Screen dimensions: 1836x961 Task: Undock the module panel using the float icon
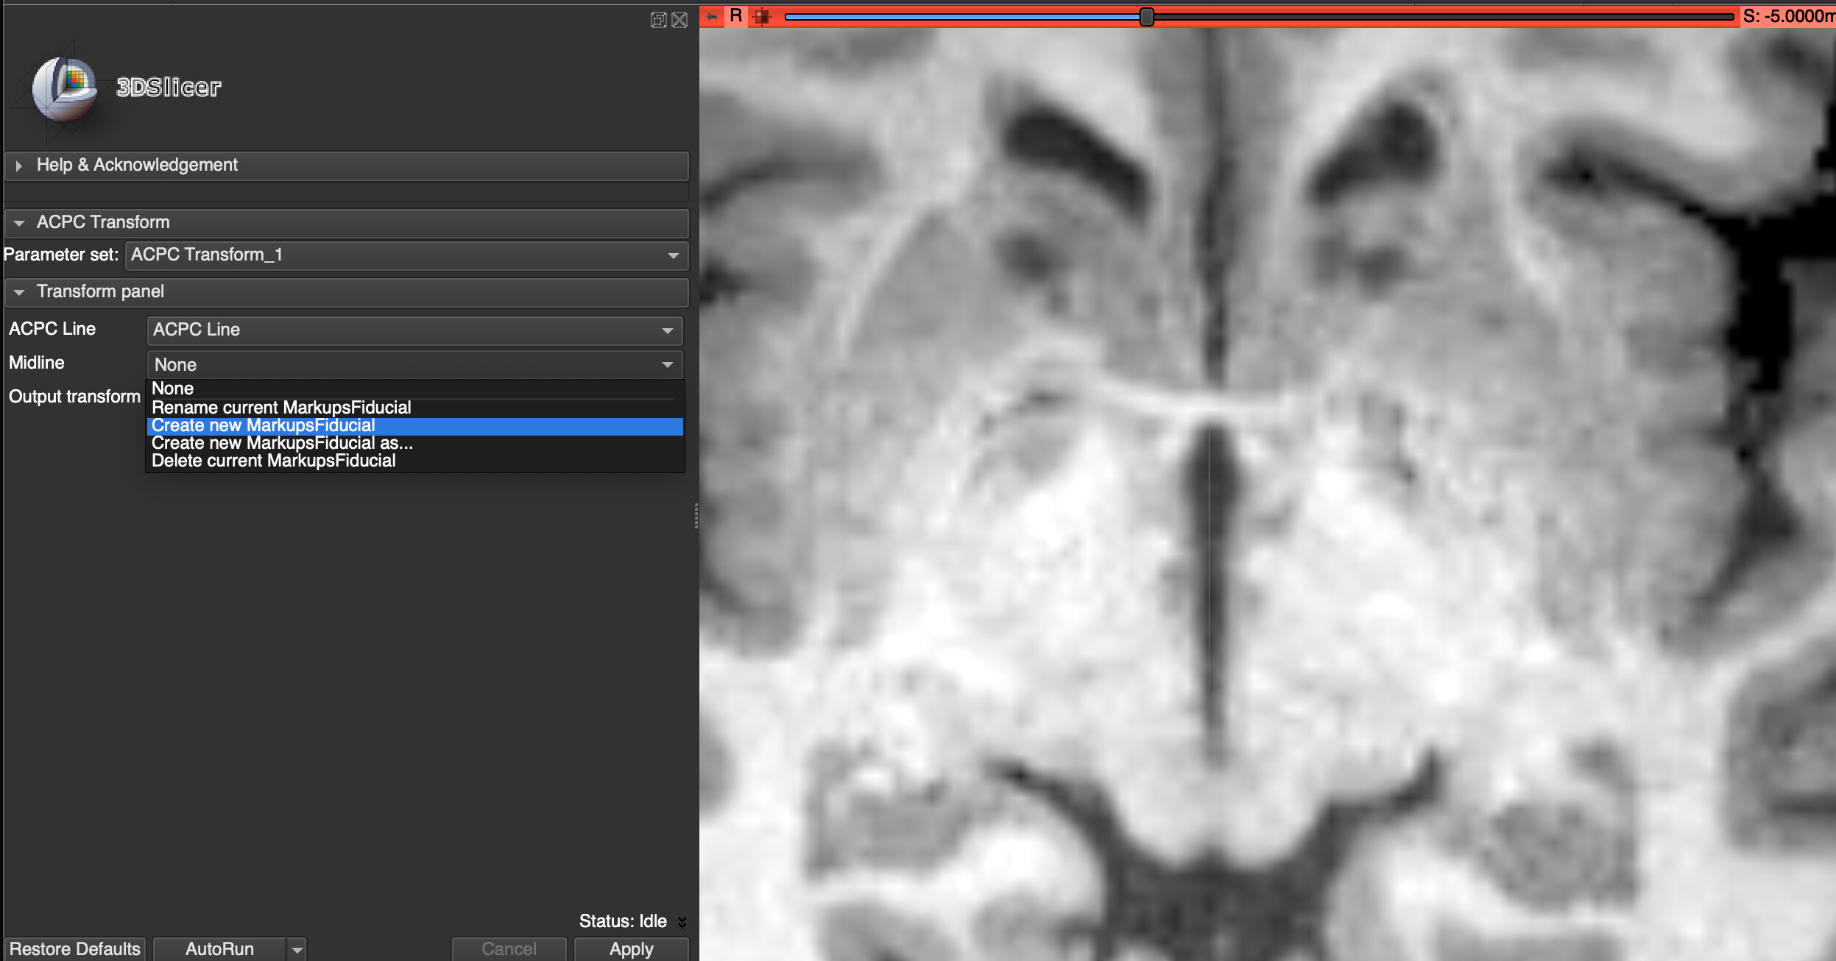coord(657,20)
